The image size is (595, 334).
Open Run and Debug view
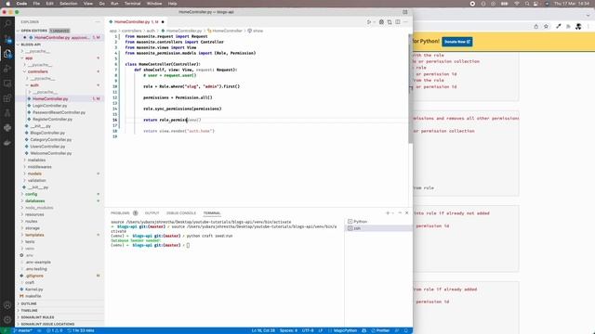7,69
